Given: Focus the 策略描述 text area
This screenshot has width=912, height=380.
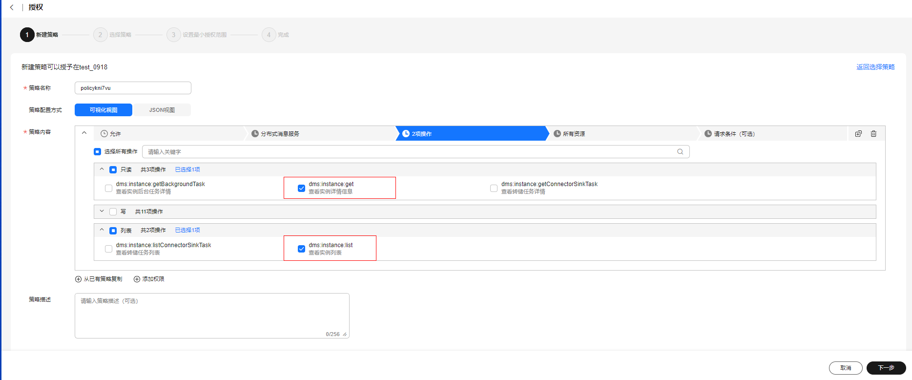Looking at the screenshot, I should (x=212, y=316).
